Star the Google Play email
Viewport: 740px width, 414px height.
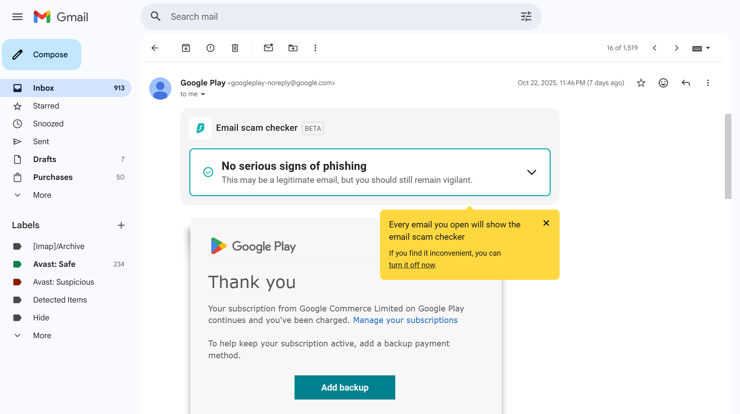[641, 83]
